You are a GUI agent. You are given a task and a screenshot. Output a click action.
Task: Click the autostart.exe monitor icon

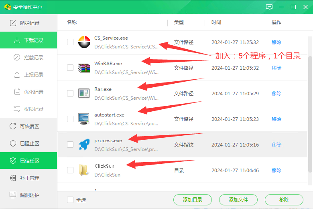coord(84,119)
